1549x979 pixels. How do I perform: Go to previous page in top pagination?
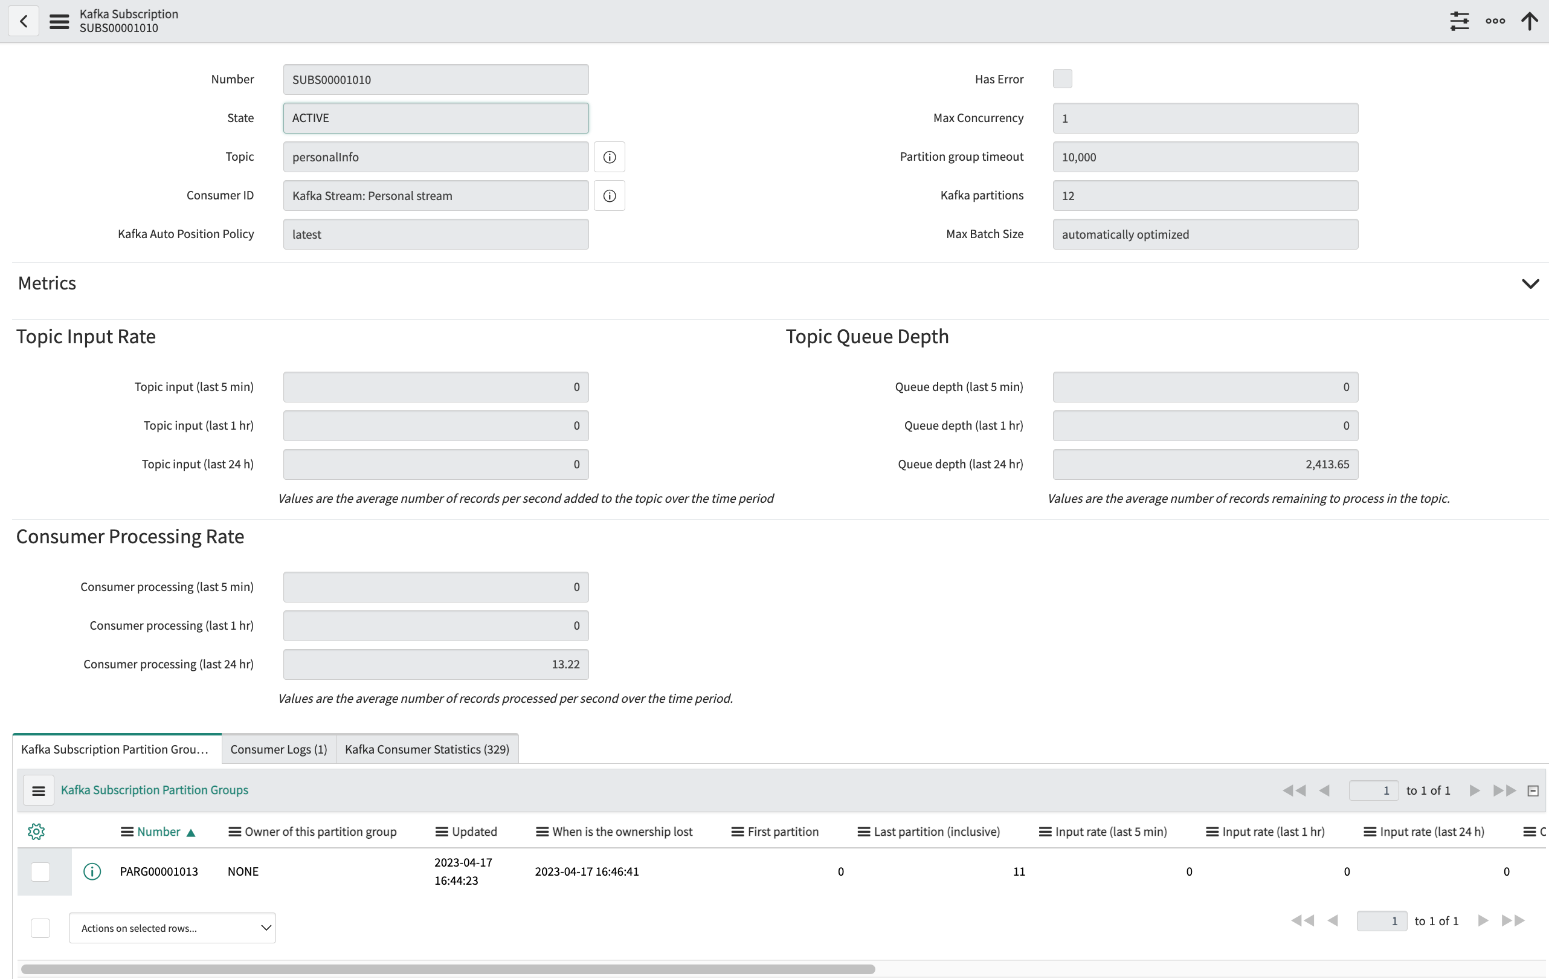point(1324,790)
